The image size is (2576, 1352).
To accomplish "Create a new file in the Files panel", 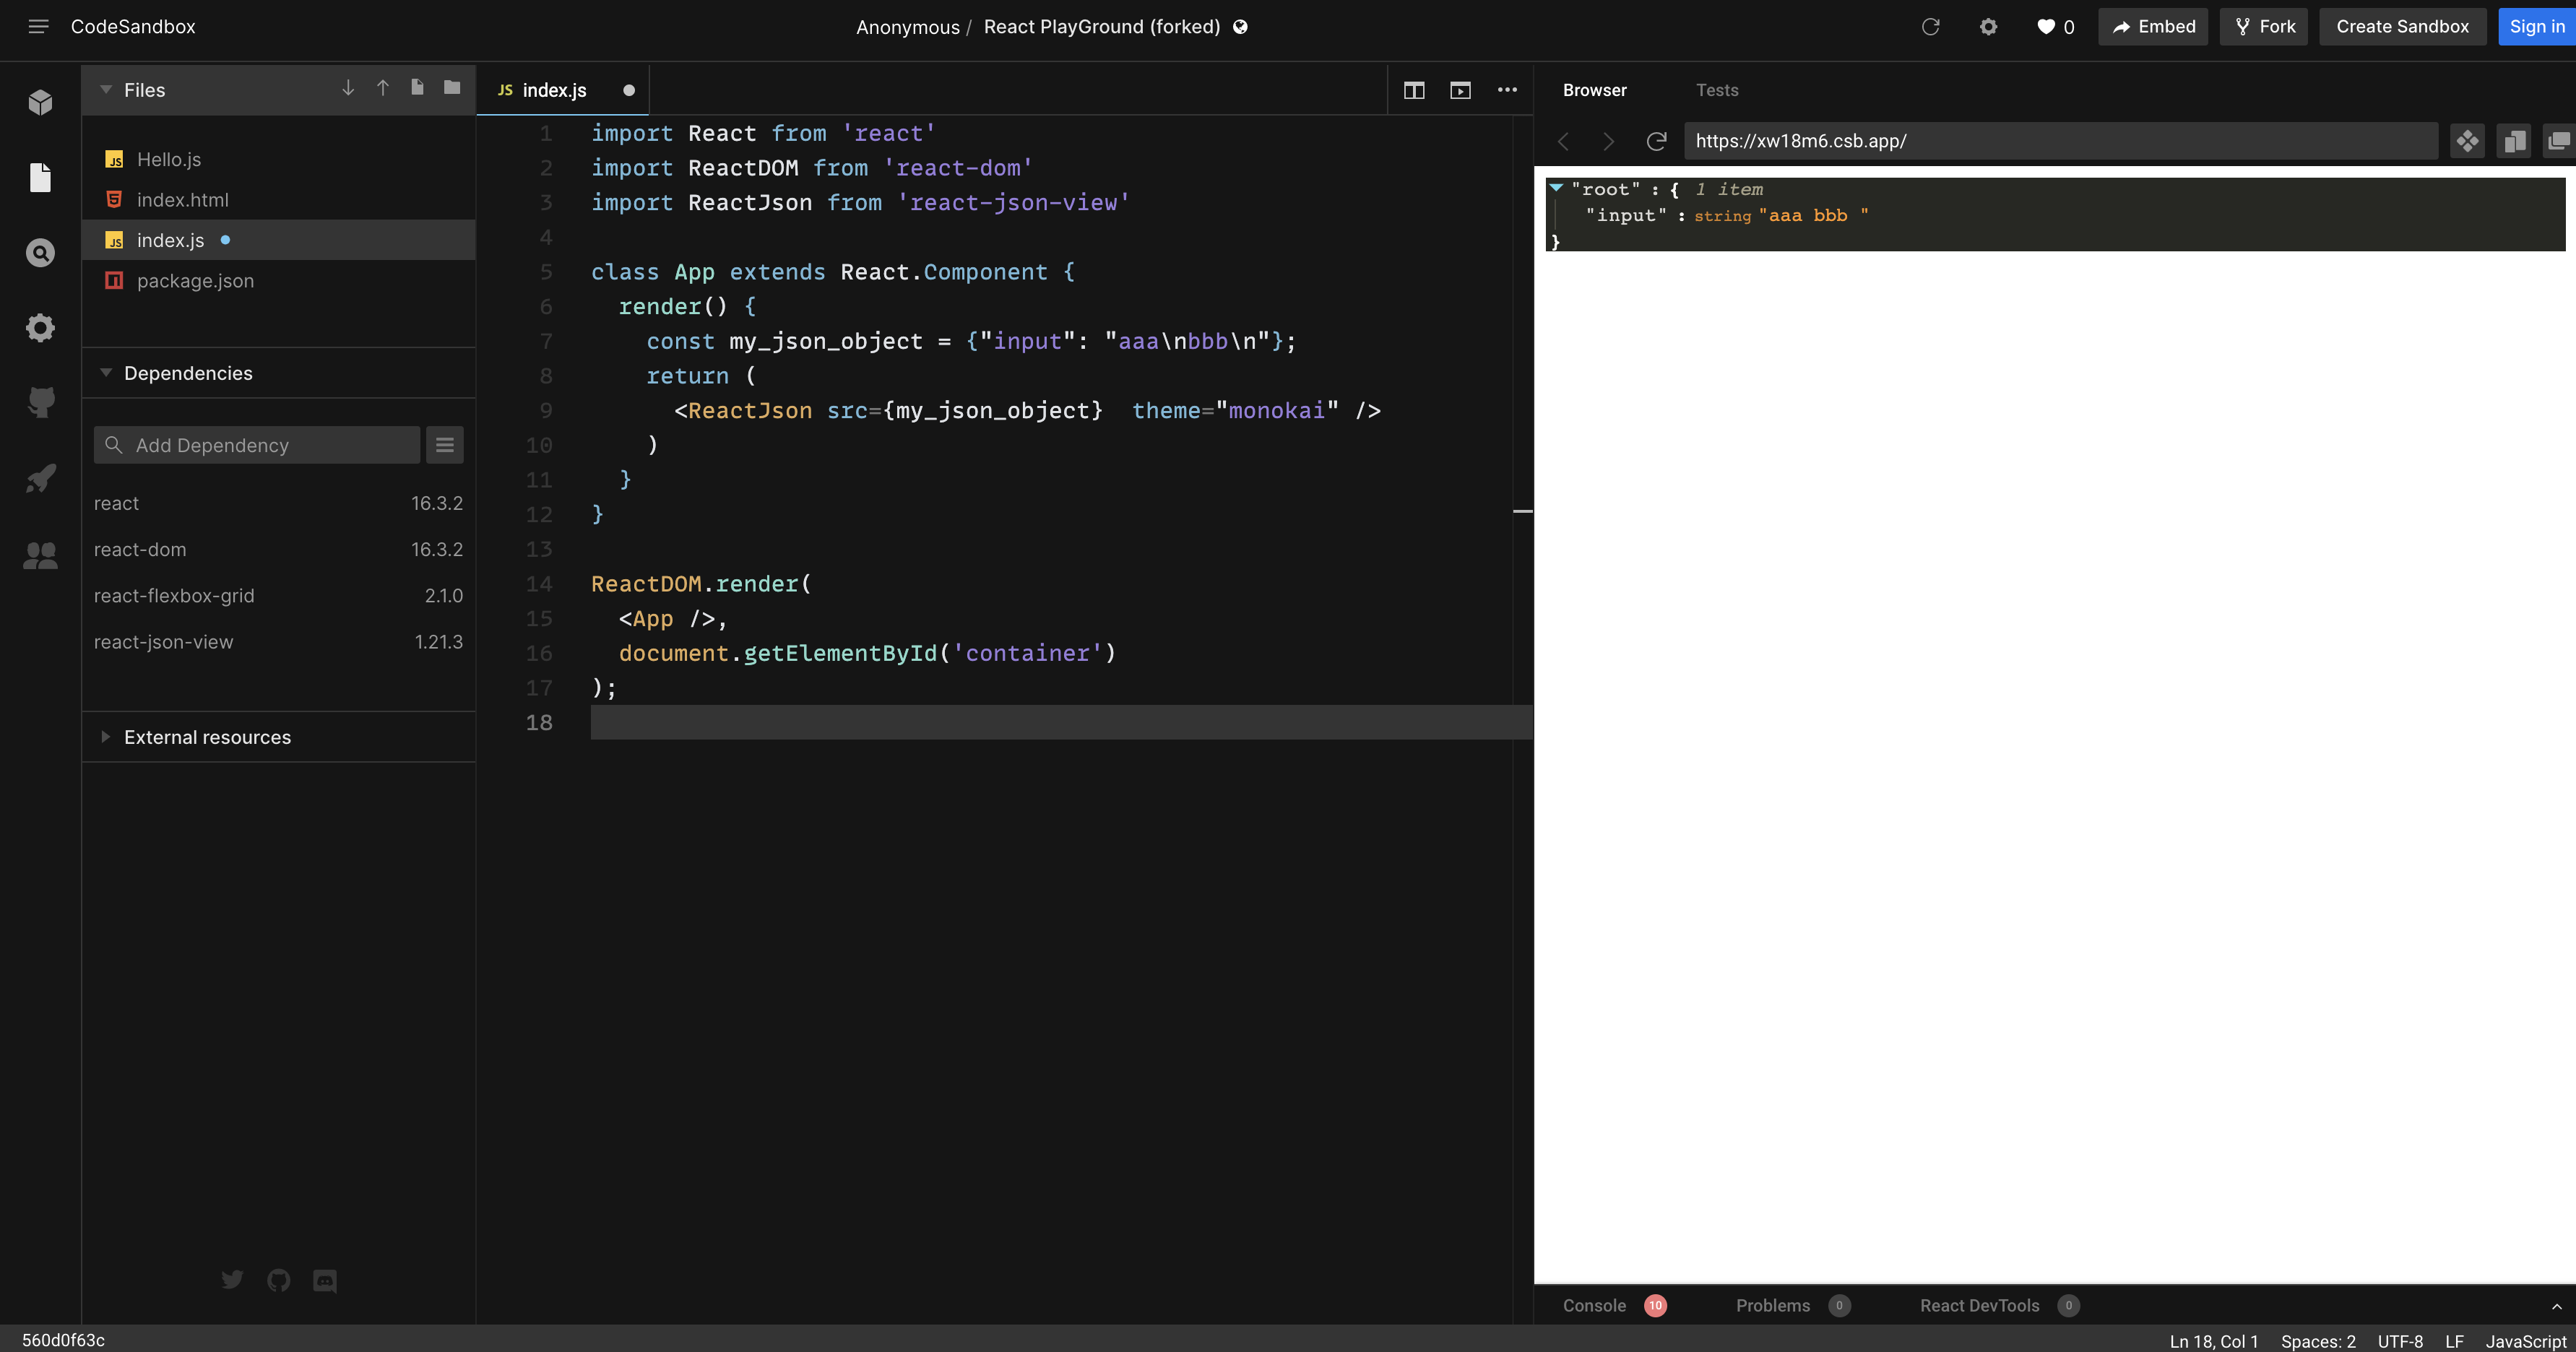I will [x=417, y=88].
